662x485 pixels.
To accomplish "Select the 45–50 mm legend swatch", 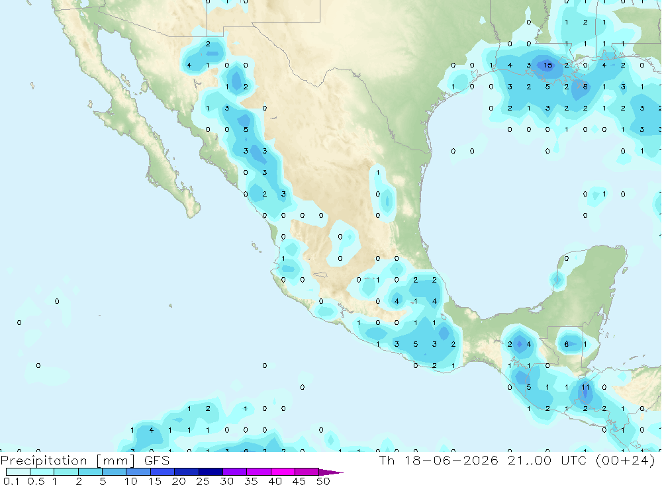I will (307, 472).
